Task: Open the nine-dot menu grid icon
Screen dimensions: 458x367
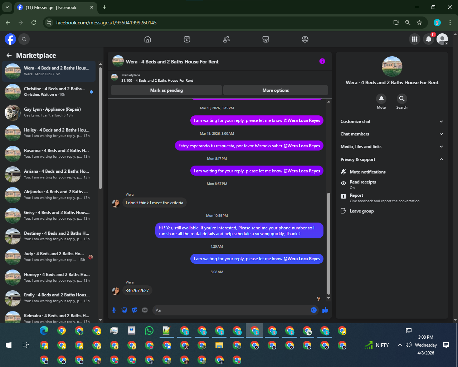Action: [414, 39]
